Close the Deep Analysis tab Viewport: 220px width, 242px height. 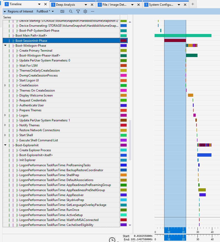coord(92,5)
